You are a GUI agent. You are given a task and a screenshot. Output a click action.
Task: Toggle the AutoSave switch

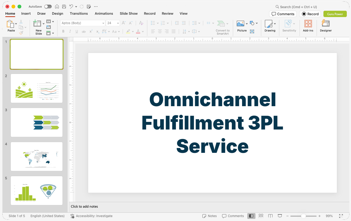click(x=48, y=7)
